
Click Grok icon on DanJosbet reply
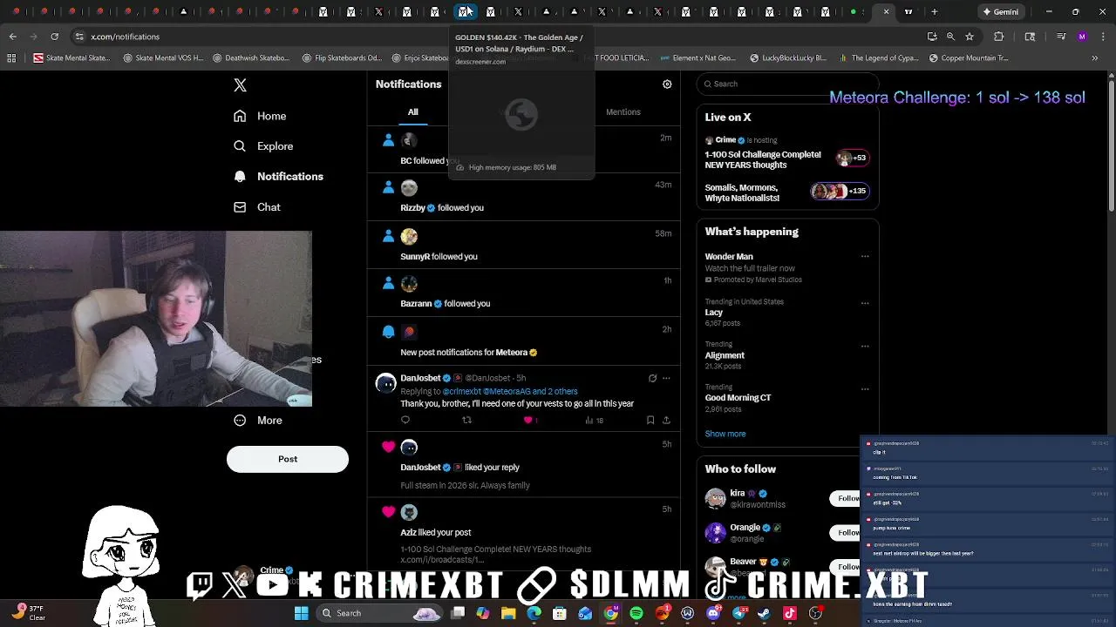pos(652,378)
